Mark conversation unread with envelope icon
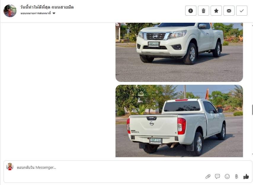The width and height of the screenshot is (253, 185). tap(229, 11)
